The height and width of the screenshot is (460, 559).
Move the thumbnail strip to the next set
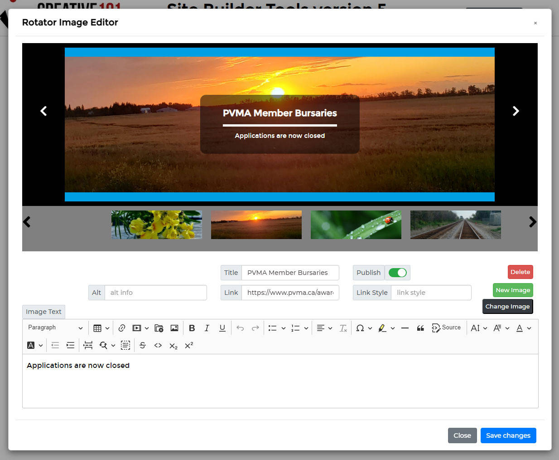533,222
